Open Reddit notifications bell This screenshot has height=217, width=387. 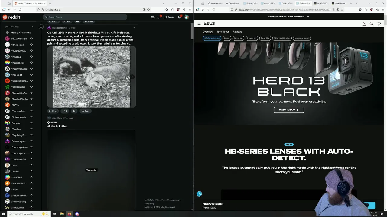click(179, 17)
